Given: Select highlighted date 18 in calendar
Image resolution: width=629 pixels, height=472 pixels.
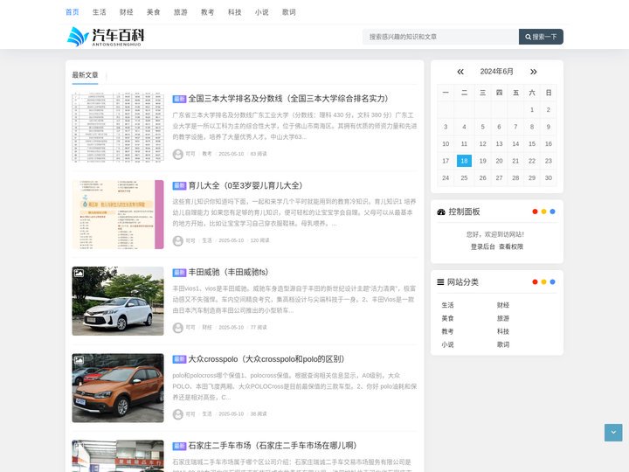Looking at the screenshot, I should pyautogui.click(x=464, y=161).
